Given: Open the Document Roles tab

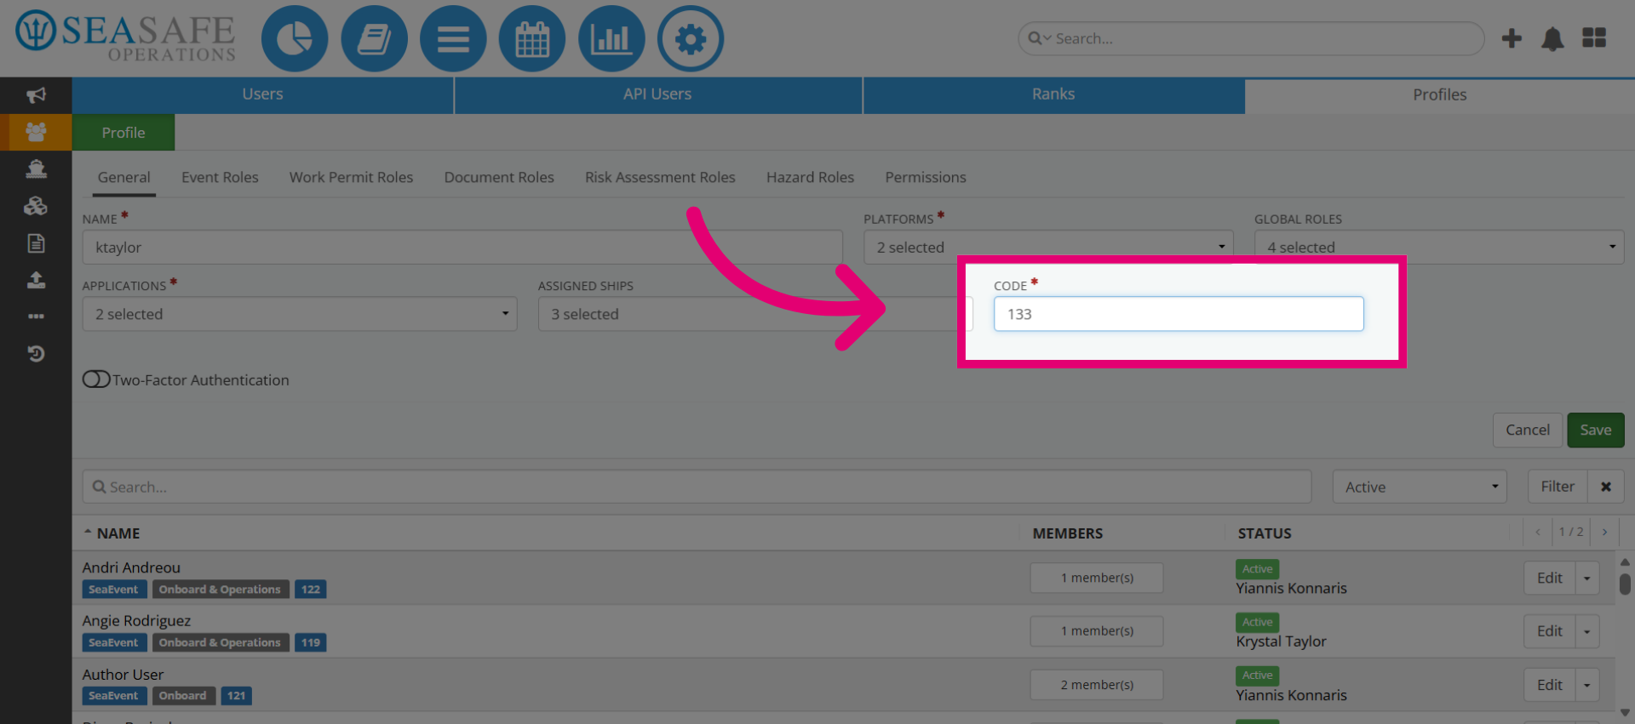Looking at the screenshot, I should 499,177.
